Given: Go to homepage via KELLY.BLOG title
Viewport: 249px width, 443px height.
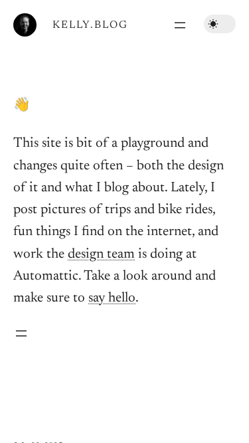Looking at the screenshot, I should point(90,25).
